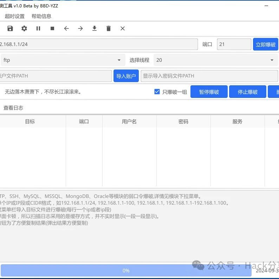Click the 端口 label beside the port field

tap(207, 44)
